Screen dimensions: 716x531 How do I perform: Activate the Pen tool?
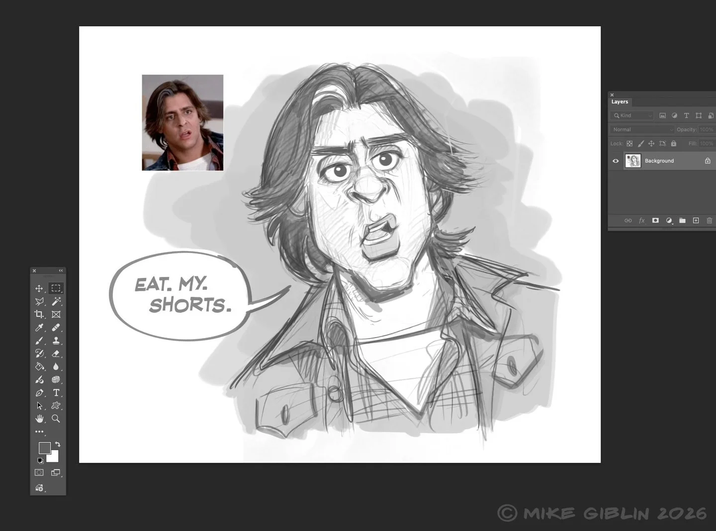pos(39,393)
